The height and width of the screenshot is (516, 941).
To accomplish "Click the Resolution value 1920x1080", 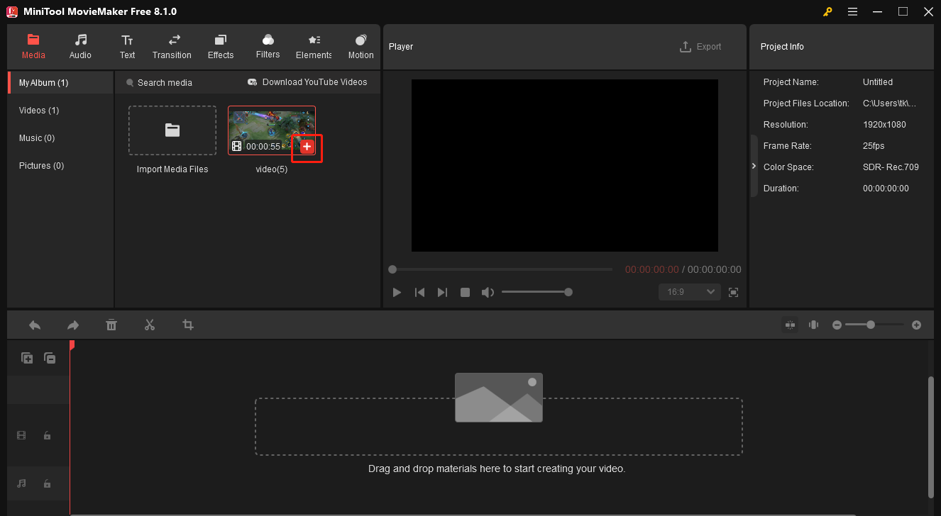I will point(884,125).
